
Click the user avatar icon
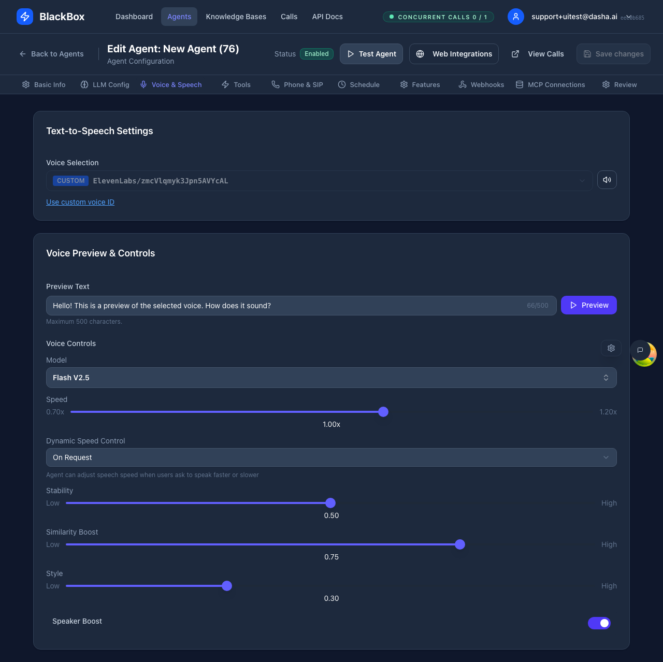coord(515,16)
